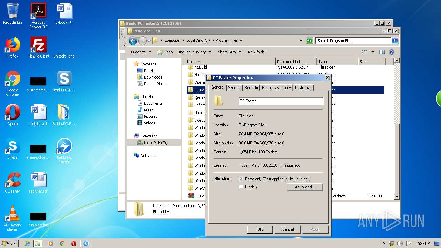Click the volume speaker tray icon

(x=400, y=244)
